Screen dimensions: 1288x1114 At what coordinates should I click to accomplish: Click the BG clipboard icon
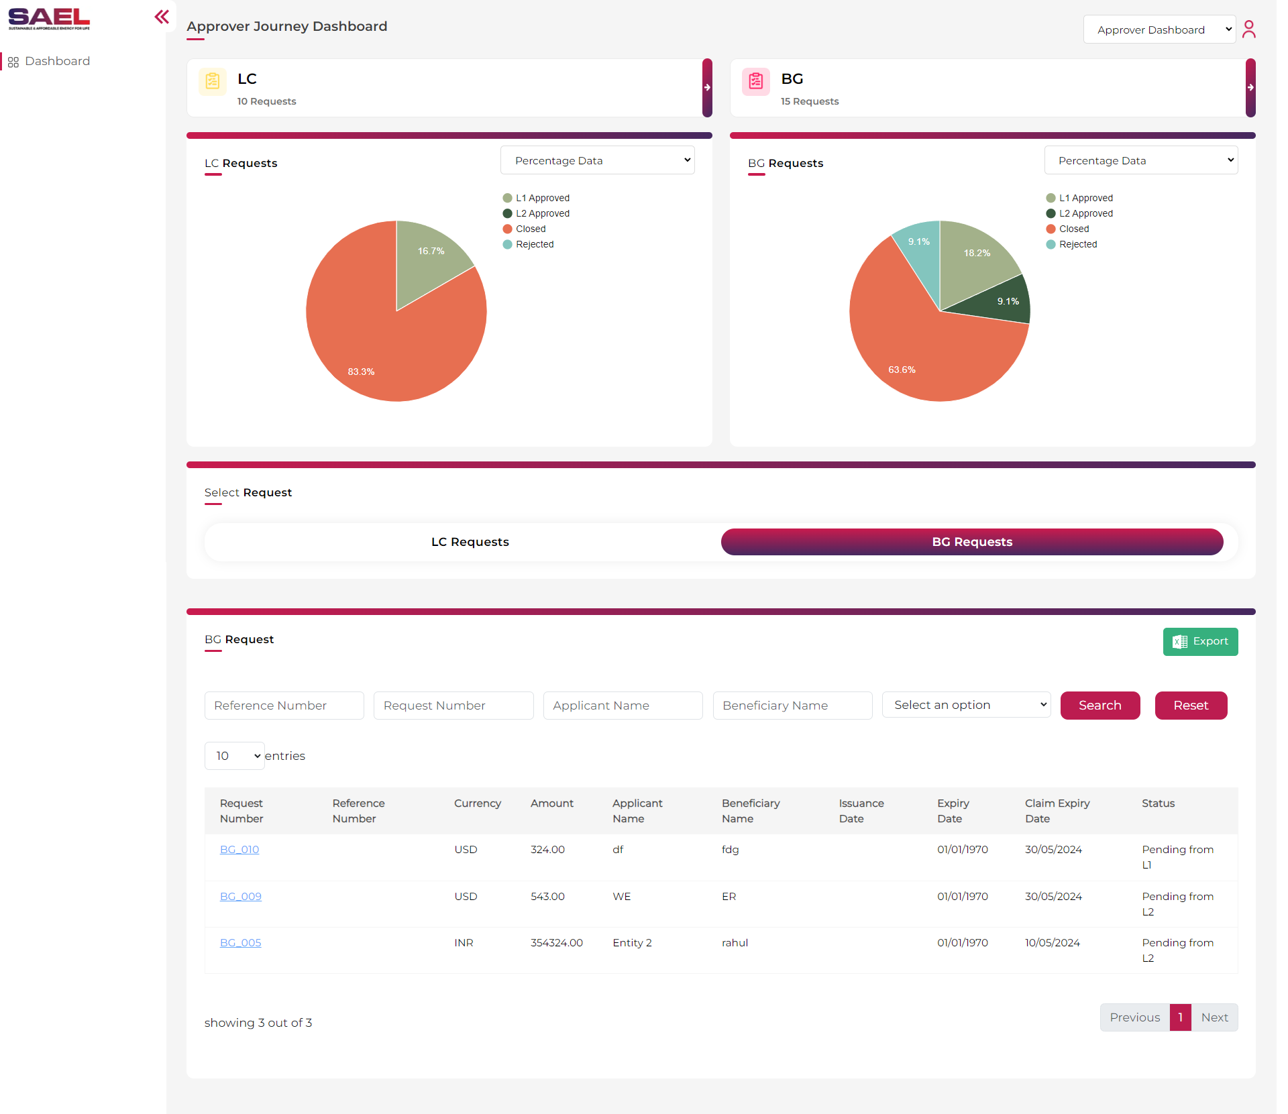point(756,82)
